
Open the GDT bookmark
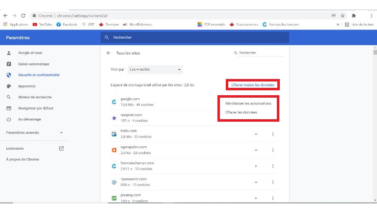tap(88, 24)
